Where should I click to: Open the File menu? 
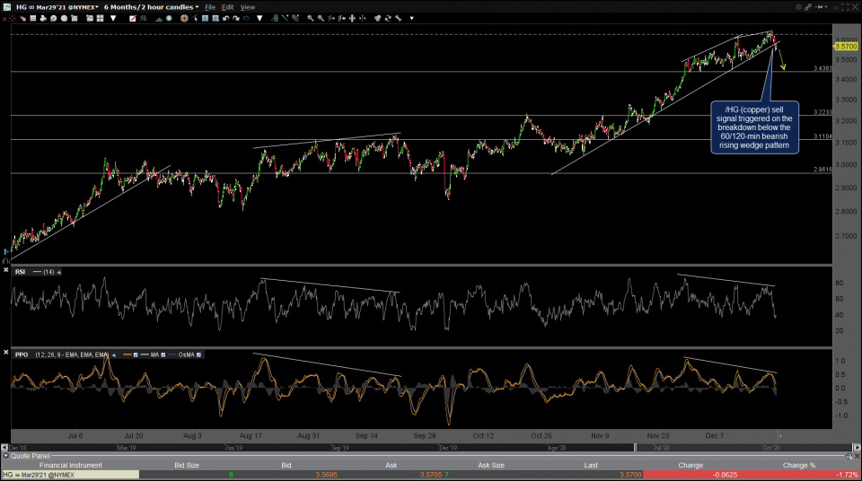(211, 6)
